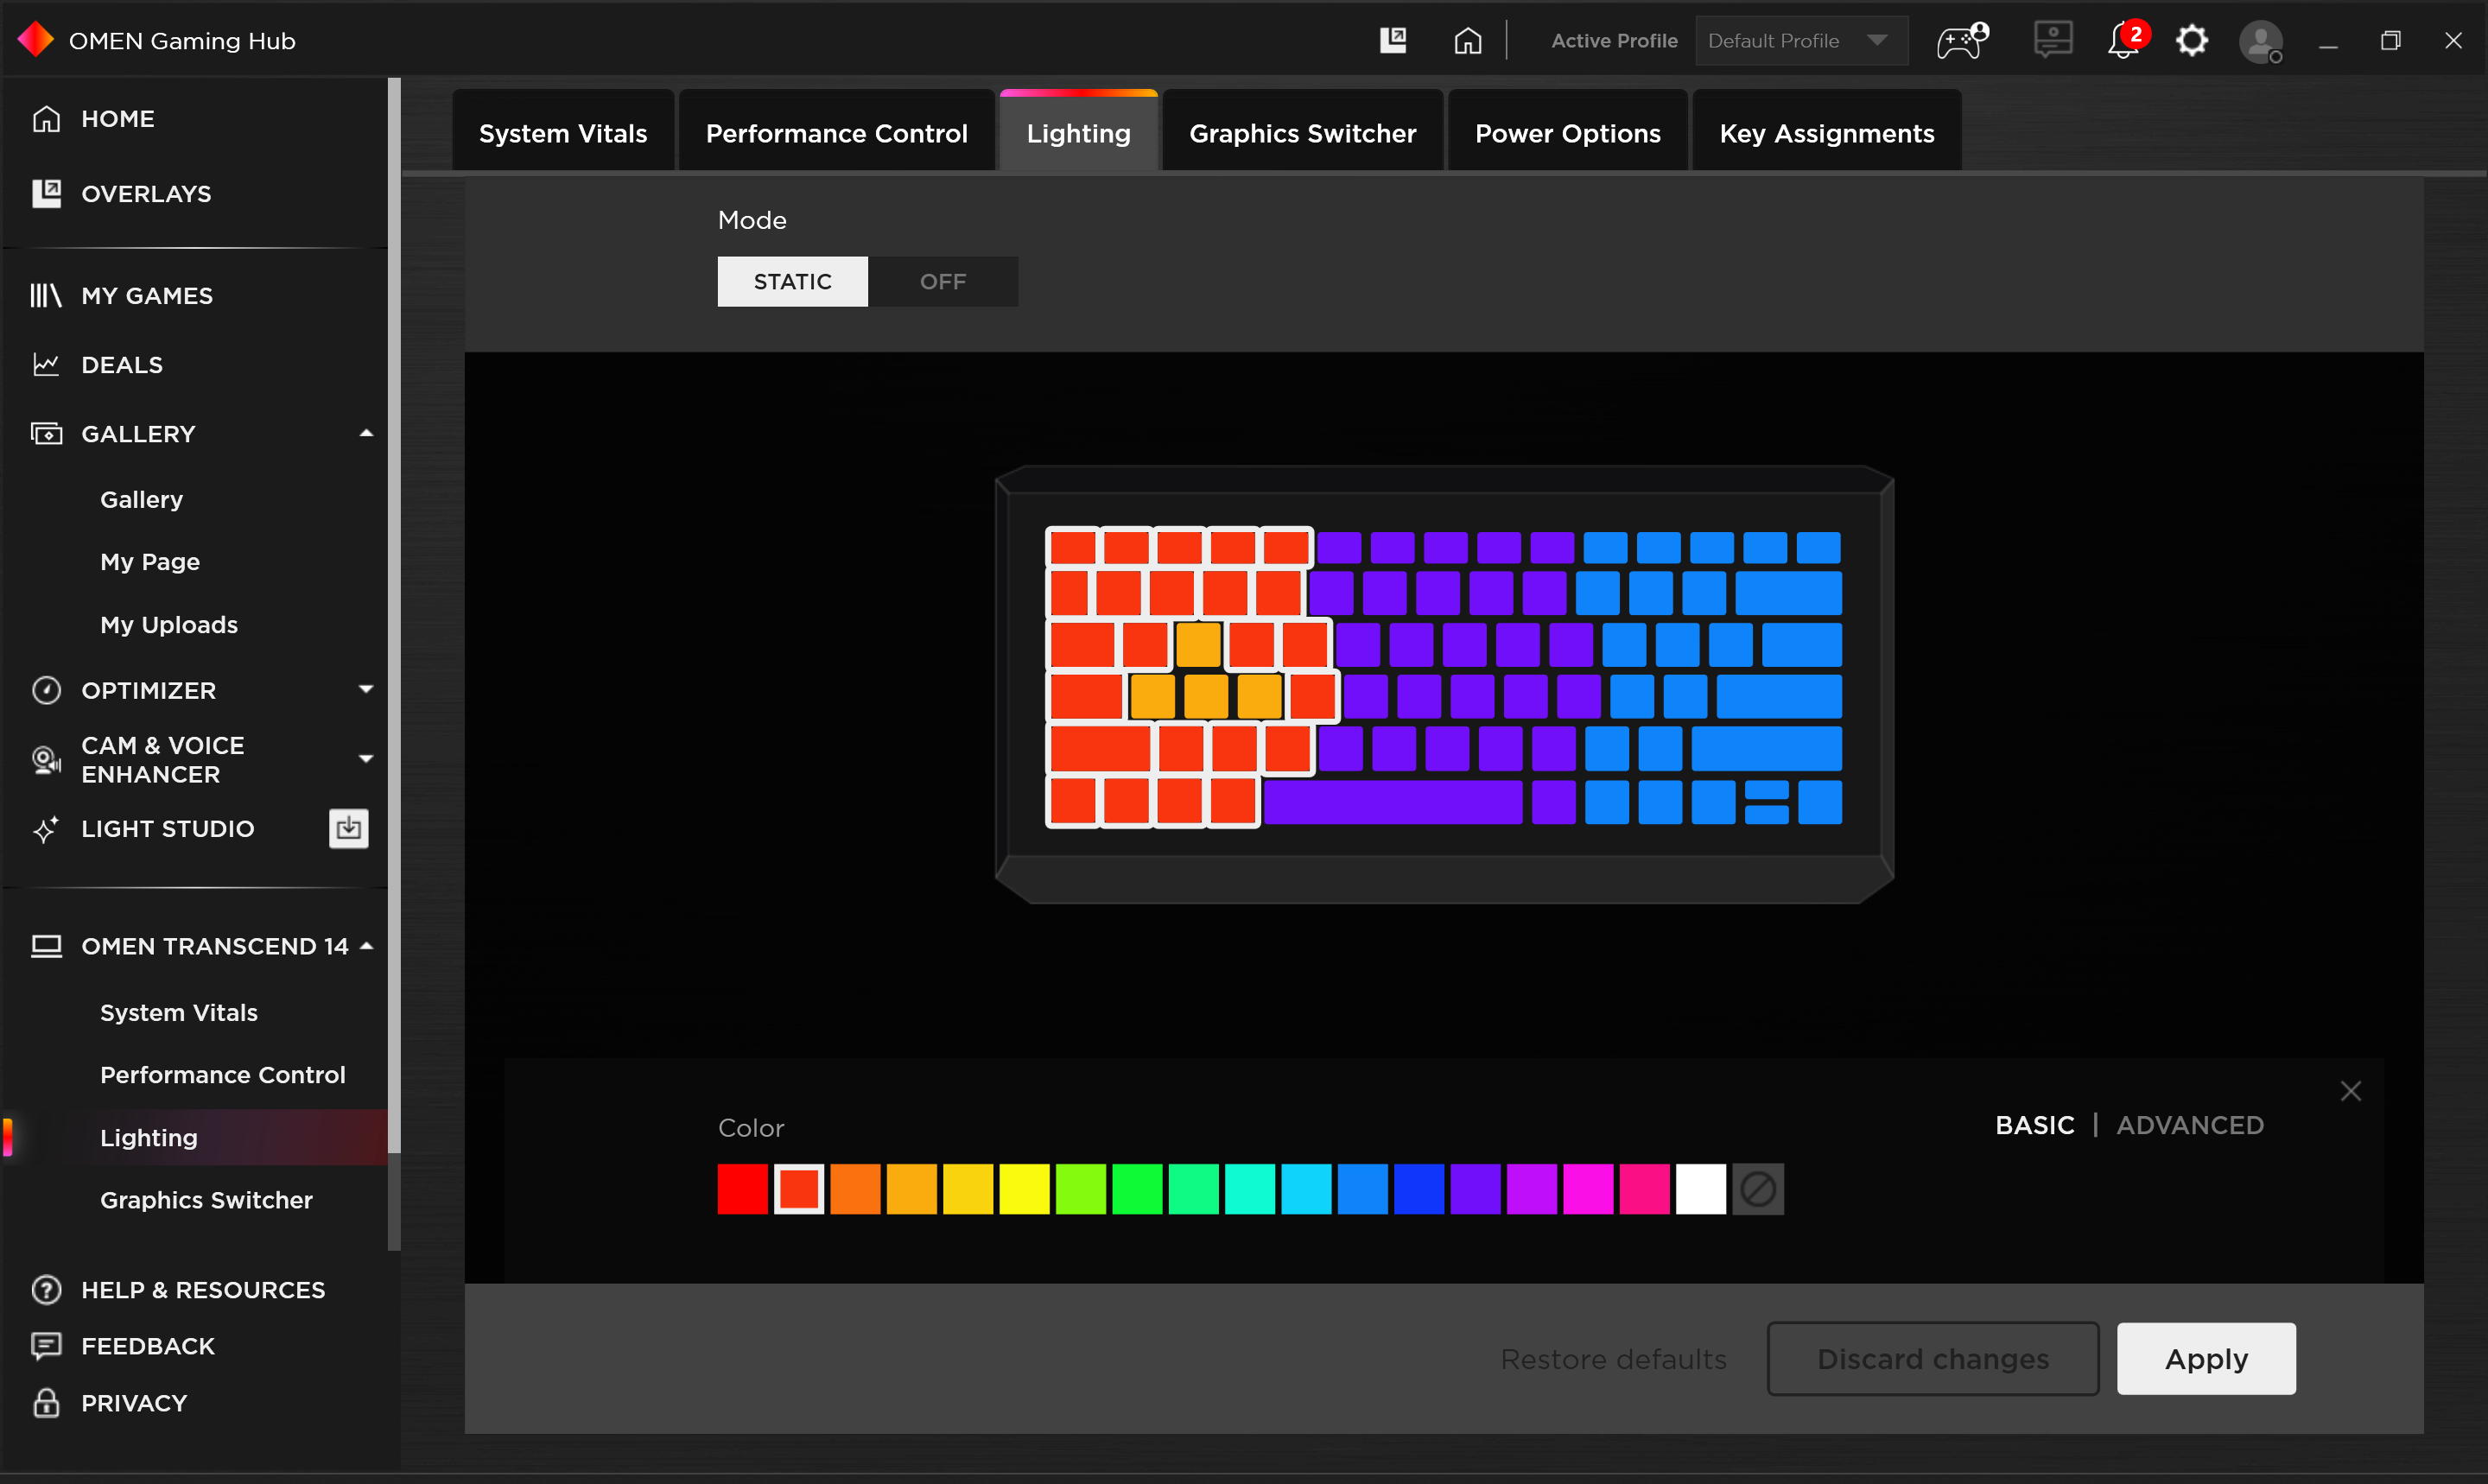Close the color panel with X
This screenshot has width=2488, height=1484.
pos(2350,1090)
